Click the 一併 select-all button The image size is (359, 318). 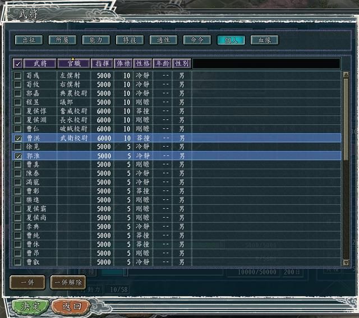pos(27,282)
